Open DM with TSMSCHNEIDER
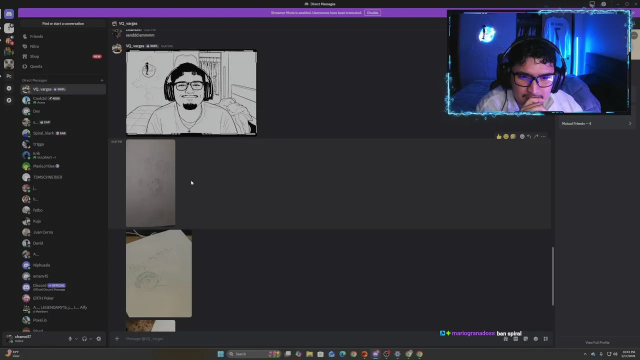This screenshot has height=360, width=640. pyautogui.click(x=63, y=177)
